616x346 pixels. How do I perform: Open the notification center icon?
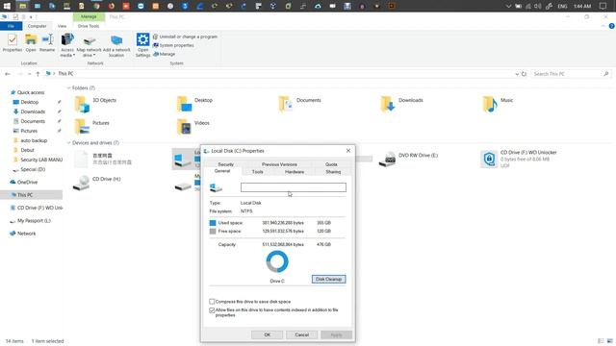coord(603,6)
